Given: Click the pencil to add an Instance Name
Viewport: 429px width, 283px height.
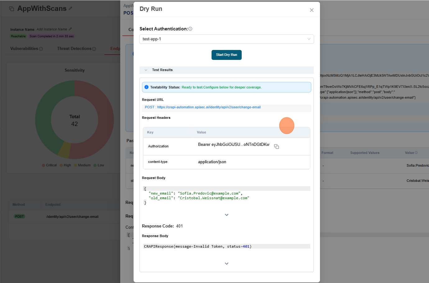Looking at the screenshot, I should click(x=71, y=29).
